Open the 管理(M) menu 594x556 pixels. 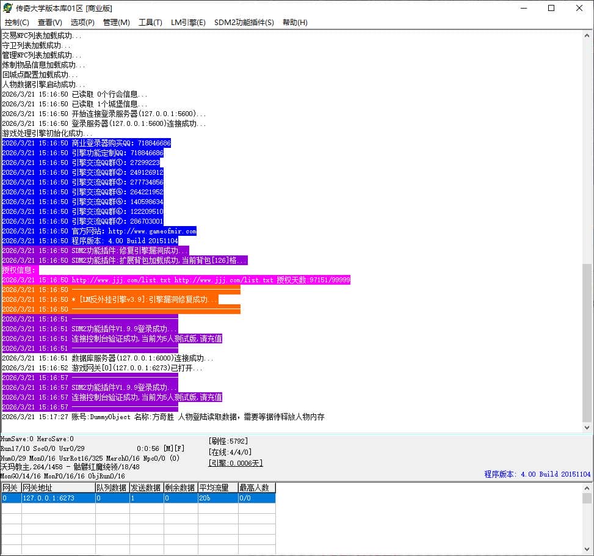pos(117,23)
